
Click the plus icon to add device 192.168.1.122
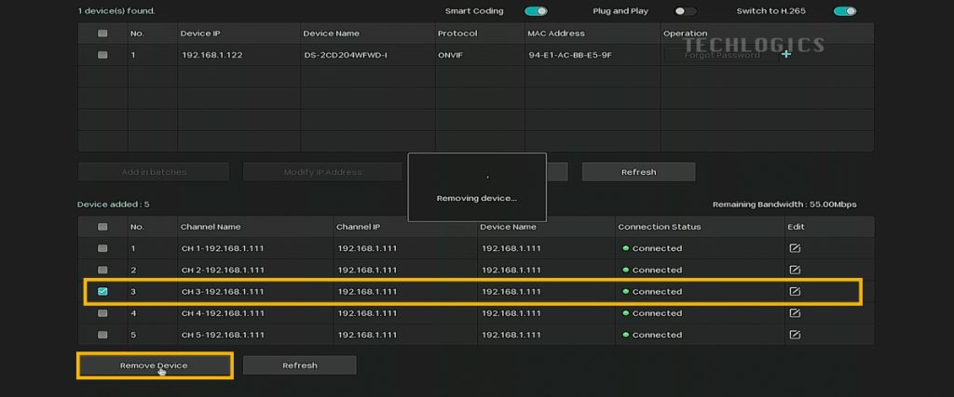click(x=786, y=55)
